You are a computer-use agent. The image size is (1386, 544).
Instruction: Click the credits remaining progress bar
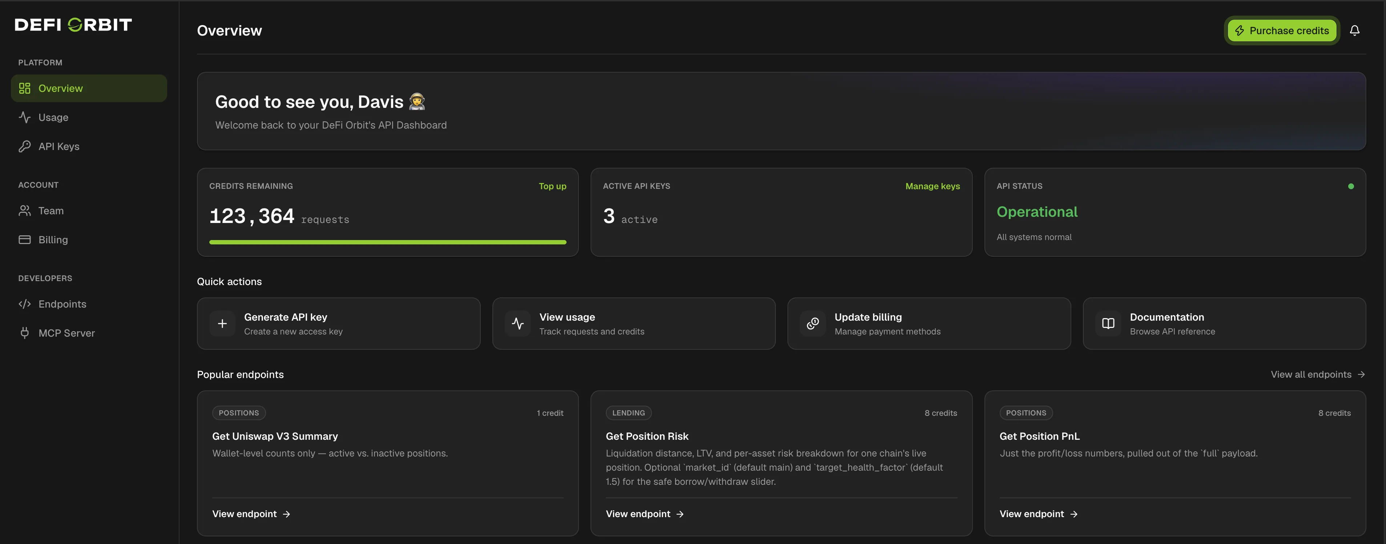pos(388,243)
